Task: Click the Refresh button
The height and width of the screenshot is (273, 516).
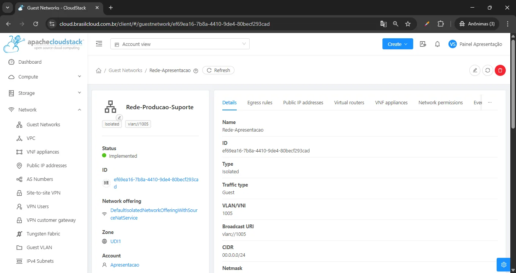Action: pyautogui.click(x=218, y=70)
